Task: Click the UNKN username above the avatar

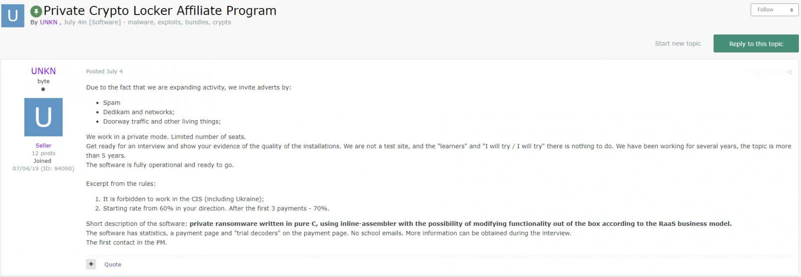Action: [x=44, y=71]
